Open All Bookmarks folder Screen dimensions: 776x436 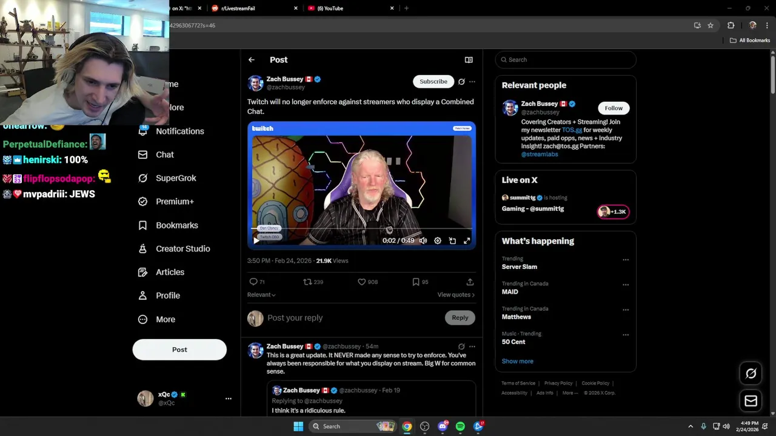coord(750,41)
